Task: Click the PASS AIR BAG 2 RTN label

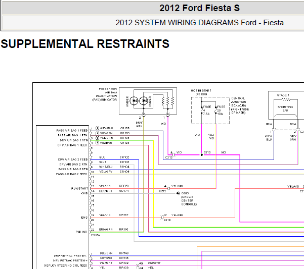Action: tap(73, 169)
